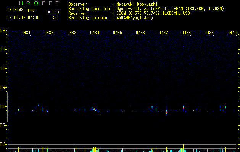This screenshot has width=240, height=152.
Task: Click the location text Ogata-vill. Akita-Pref. JAPAN
Action: [x=150, y=9]
